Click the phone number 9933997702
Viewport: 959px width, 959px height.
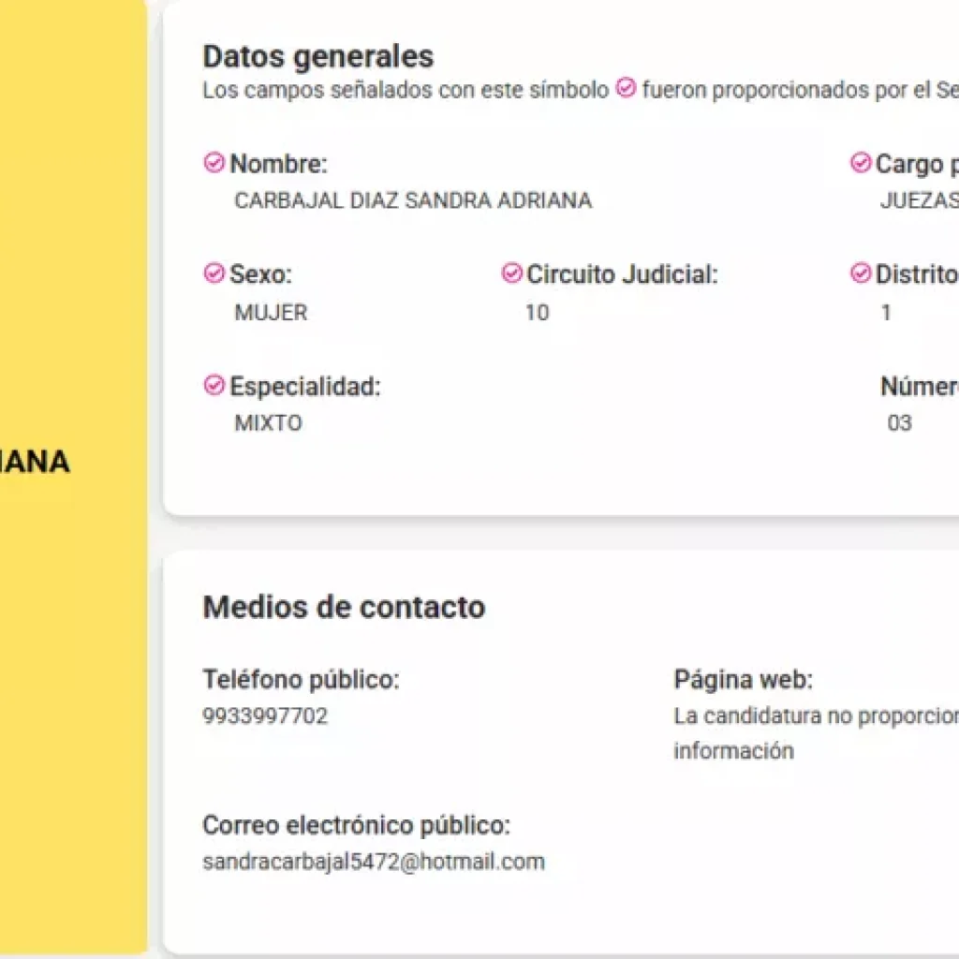265,716
